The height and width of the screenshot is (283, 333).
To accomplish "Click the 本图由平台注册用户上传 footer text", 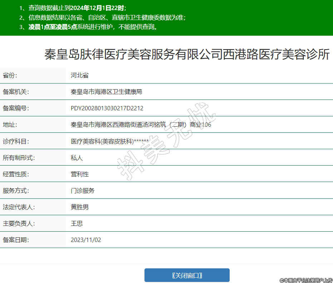I will click(x=306, y=280).
